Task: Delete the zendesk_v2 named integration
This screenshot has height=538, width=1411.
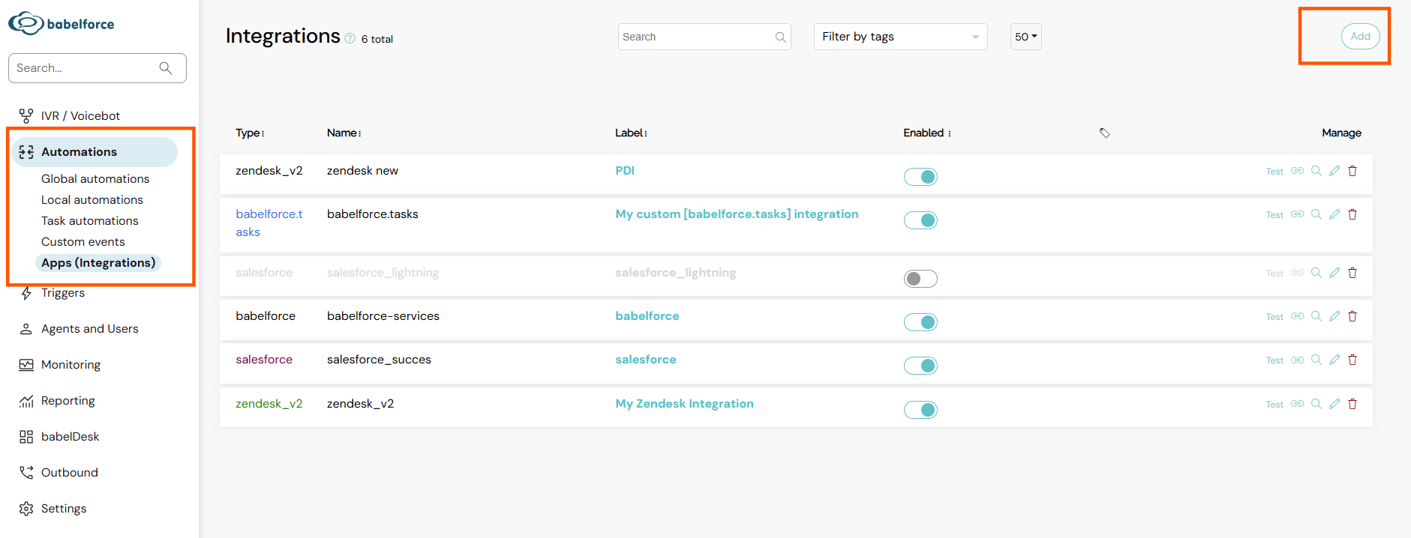Action: click(1352, 404)
